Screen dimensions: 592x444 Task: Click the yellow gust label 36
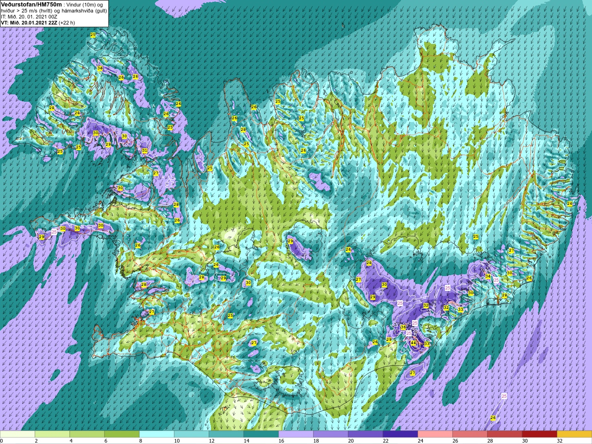(403, 327)
